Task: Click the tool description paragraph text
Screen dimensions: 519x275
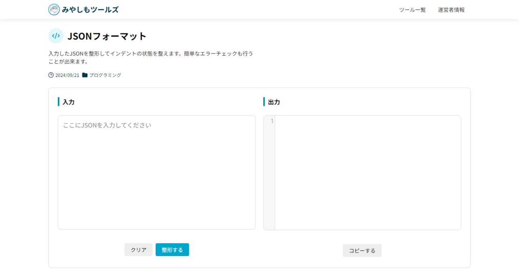Action: coord(150,58)
